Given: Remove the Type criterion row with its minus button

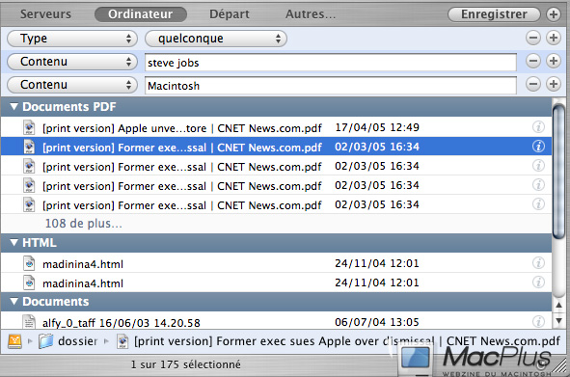Looking at the screenshot, I should [533, 38].
